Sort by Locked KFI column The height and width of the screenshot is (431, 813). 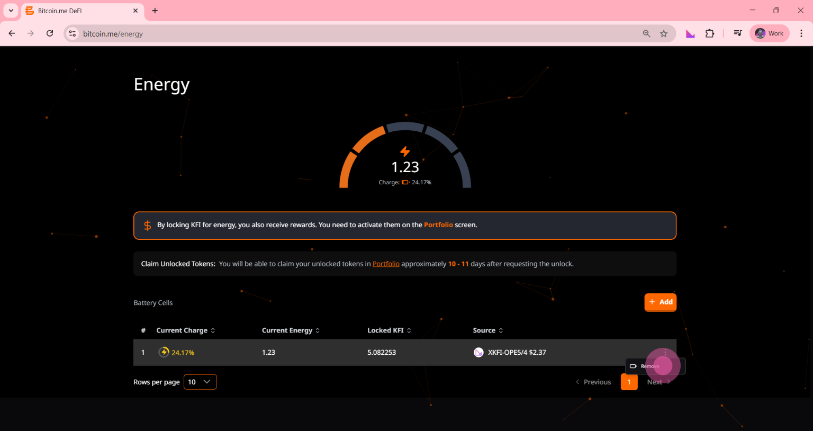(x=389, y=330)
